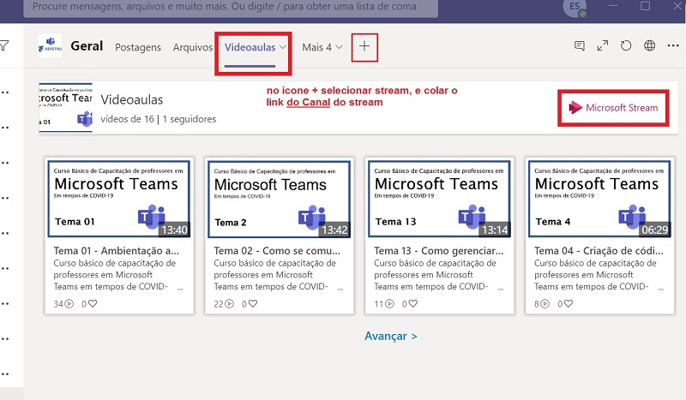The width and height of the screenshot is (686, 400).
Task: Click the views play icon on Tema 04 card
Action: pyautogui.click(x=545, y=303)
